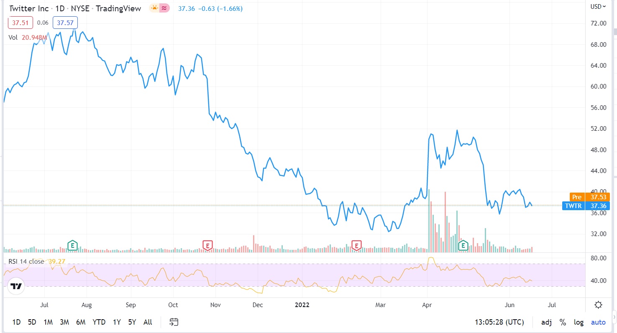Image resolution: width=617 pixels, height=333 pixels.
Task: Toggle percent scale mode
Action: pyautogui.click(x=563, y=322)
